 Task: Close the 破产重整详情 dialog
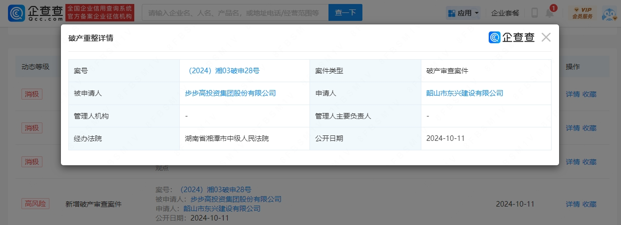(546, 37)
